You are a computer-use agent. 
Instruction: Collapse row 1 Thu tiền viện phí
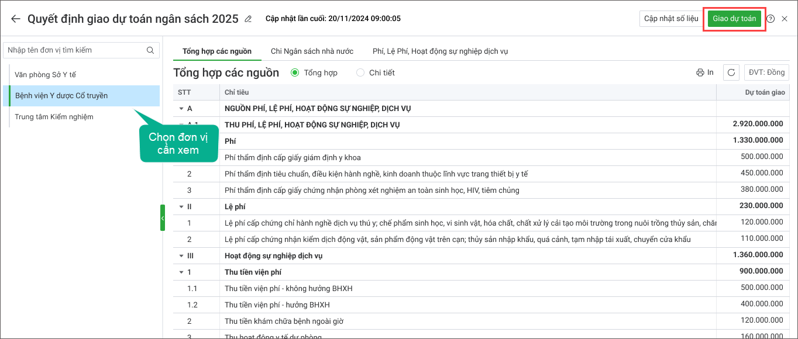coord(181,272)
